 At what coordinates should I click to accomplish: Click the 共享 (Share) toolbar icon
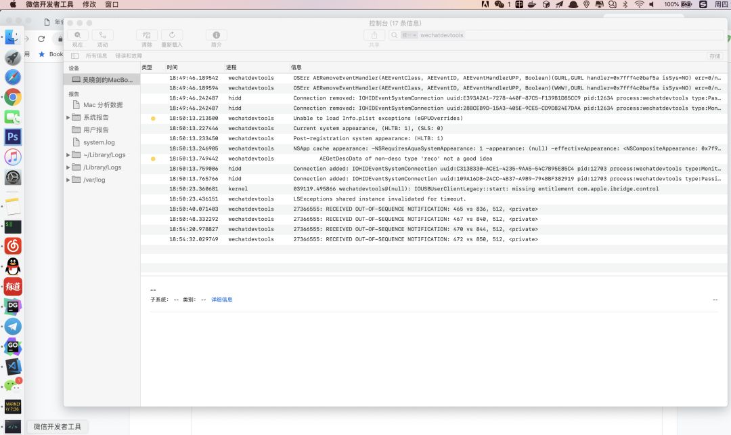pos(374,35)
